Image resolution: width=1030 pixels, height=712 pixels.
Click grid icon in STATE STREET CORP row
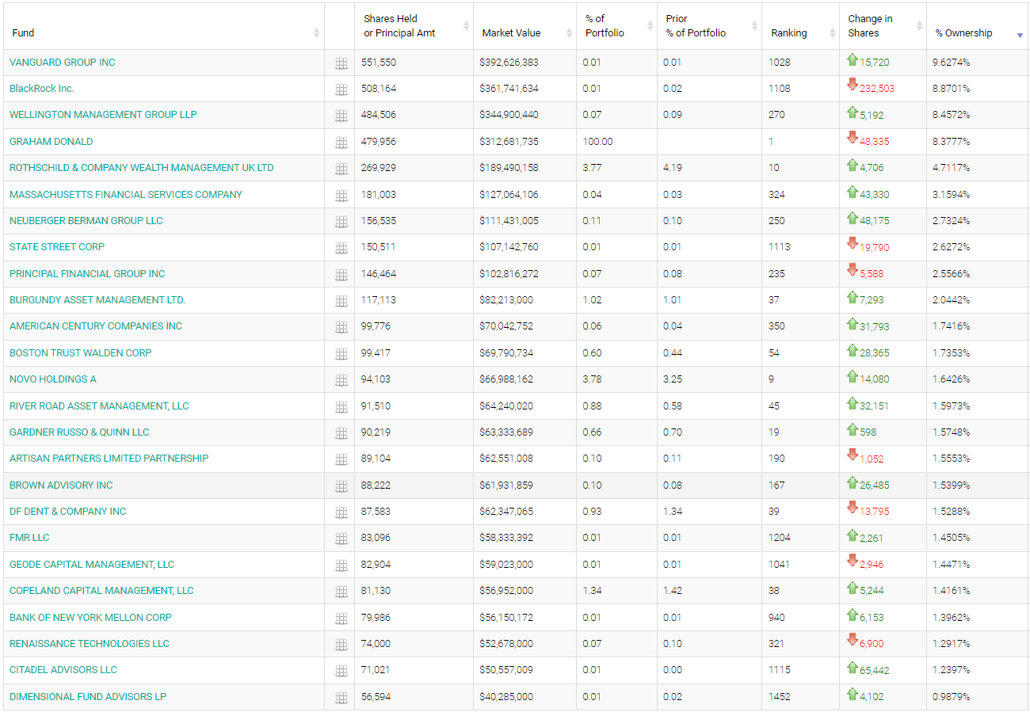(x=341, y=248)
